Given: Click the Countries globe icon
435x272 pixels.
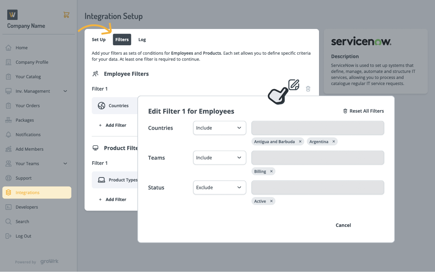Looking at the screenshot, I should coord(101,105).
